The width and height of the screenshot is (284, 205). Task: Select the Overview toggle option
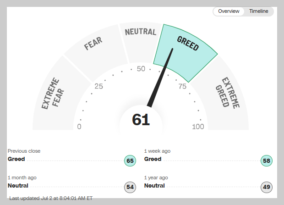[229, 11]
